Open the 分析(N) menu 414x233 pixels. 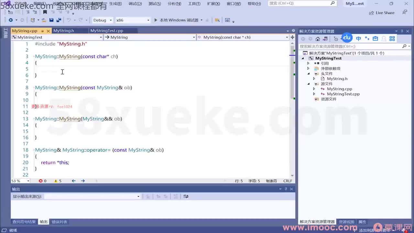click(x=174, y=4)
